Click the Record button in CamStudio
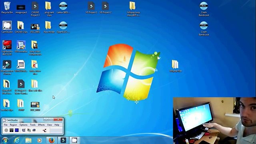 (x=6, y=130)
